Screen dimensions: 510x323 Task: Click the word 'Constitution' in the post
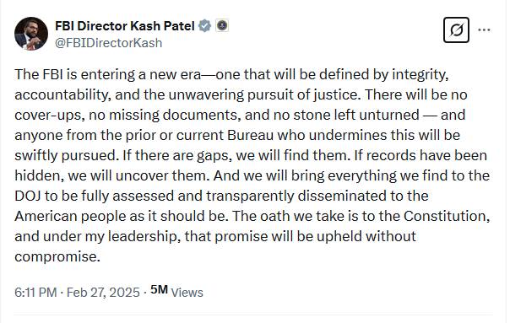445,216
